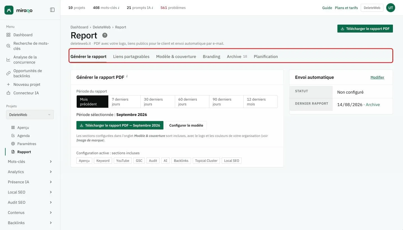Screen dimensions: 403x230
Task: Expand the Audit SEO sidebar section
Action: point(30,202)
